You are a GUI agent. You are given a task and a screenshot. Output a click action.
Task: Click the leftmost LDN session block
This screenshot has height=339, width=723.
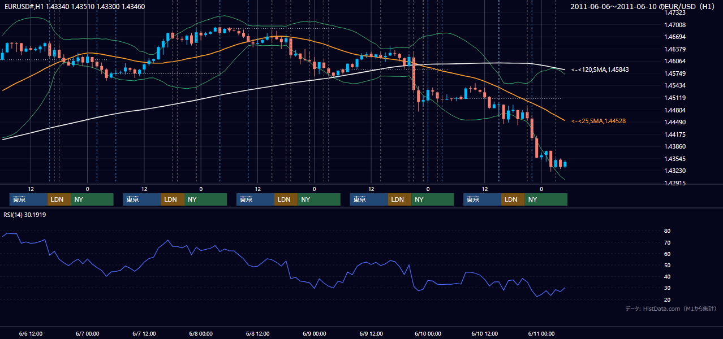pos(59,199)
